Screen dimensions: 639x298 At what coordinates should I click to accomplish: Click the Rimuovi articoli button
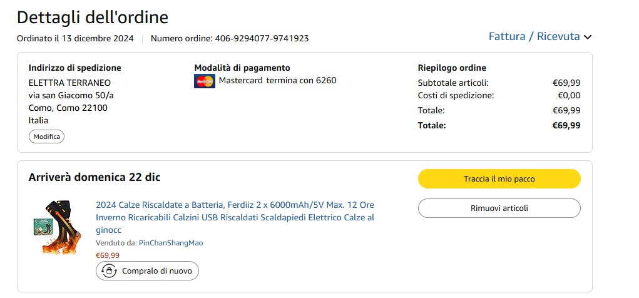[x=499, y=208]
